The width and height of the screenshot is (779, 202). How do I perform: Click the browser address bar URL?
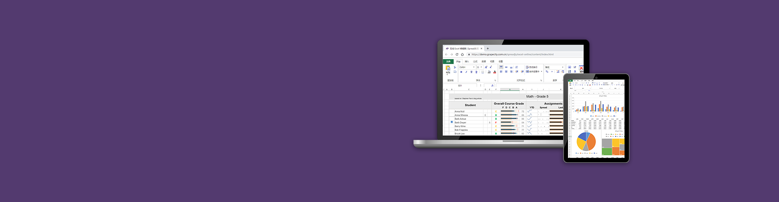[x=512, y=55]
